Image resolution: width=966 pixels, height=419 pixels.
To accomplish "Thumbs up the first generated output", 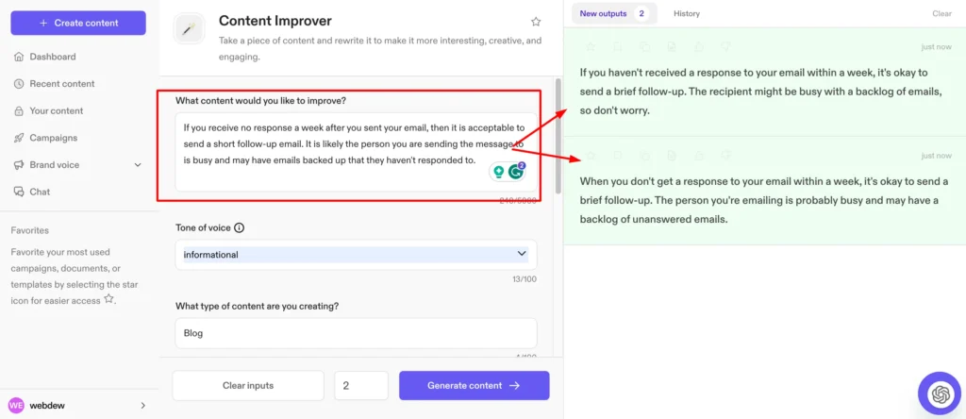I will (698, 46).
